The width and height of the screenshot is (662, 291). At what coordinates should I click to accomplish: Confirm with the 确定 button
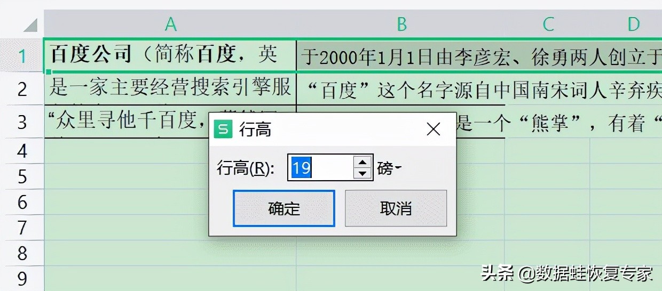(x=284, y=208)
